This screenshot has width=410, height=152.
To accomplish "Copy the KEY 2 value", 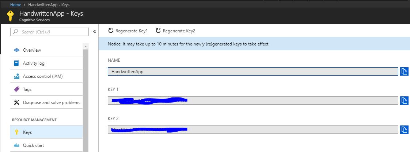I will pyautogui.click(x=404, y=129).
